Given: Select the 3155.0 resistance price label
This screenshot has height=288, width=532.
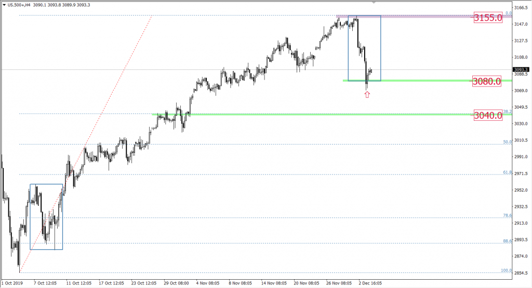Looking at the screenshot, I should (x=488, y=18).
